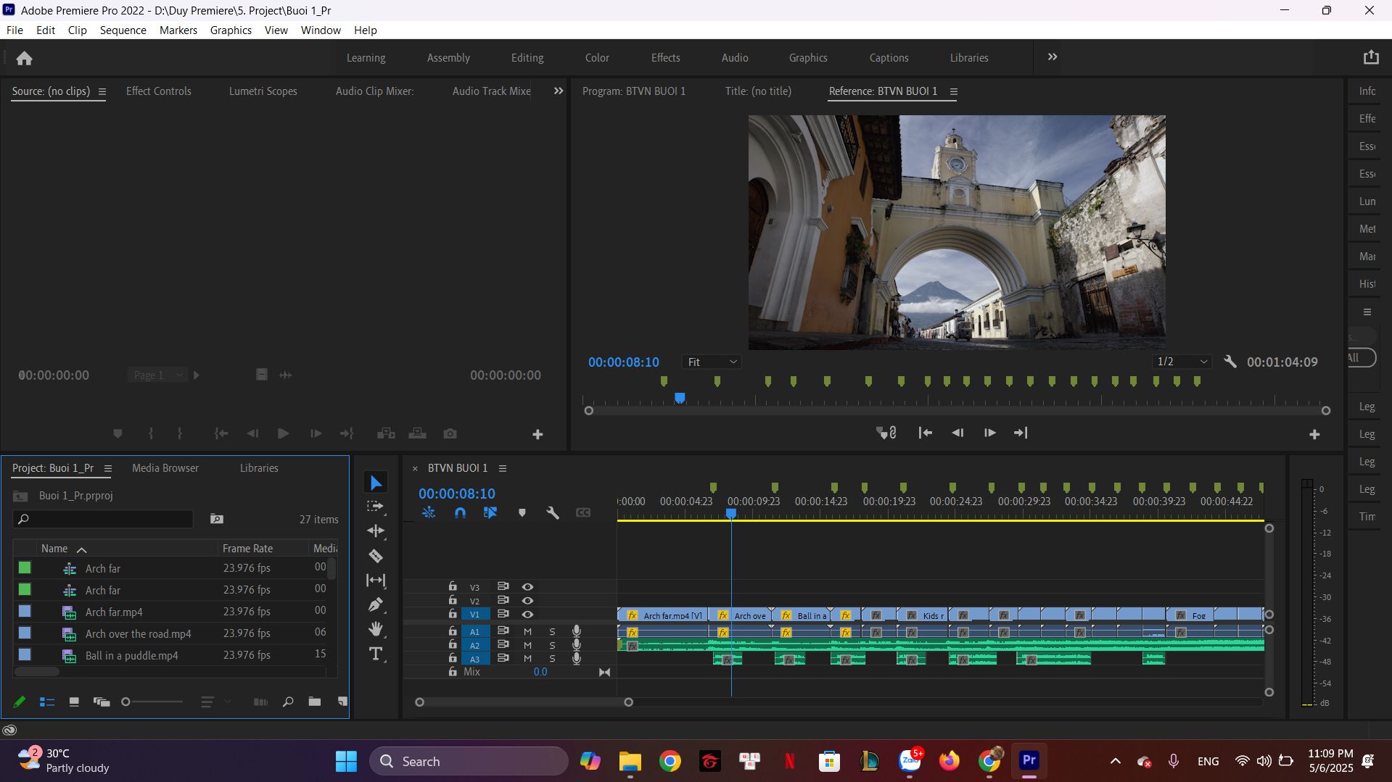Show hidden Source panel tabs chevron
The height and width of the screenshot is (782, 1392).
[558, 91]
